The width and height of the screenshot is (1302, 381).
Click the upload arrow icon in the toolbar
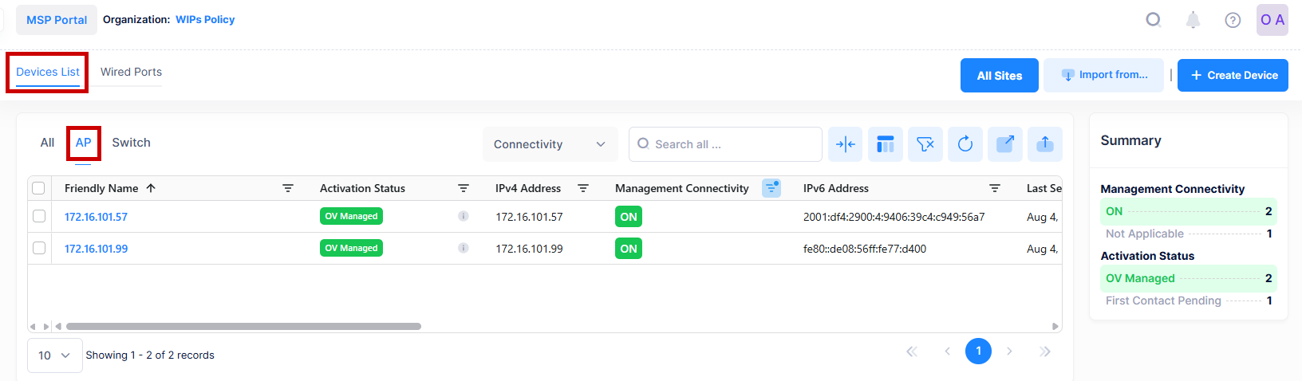(1044, 144)
